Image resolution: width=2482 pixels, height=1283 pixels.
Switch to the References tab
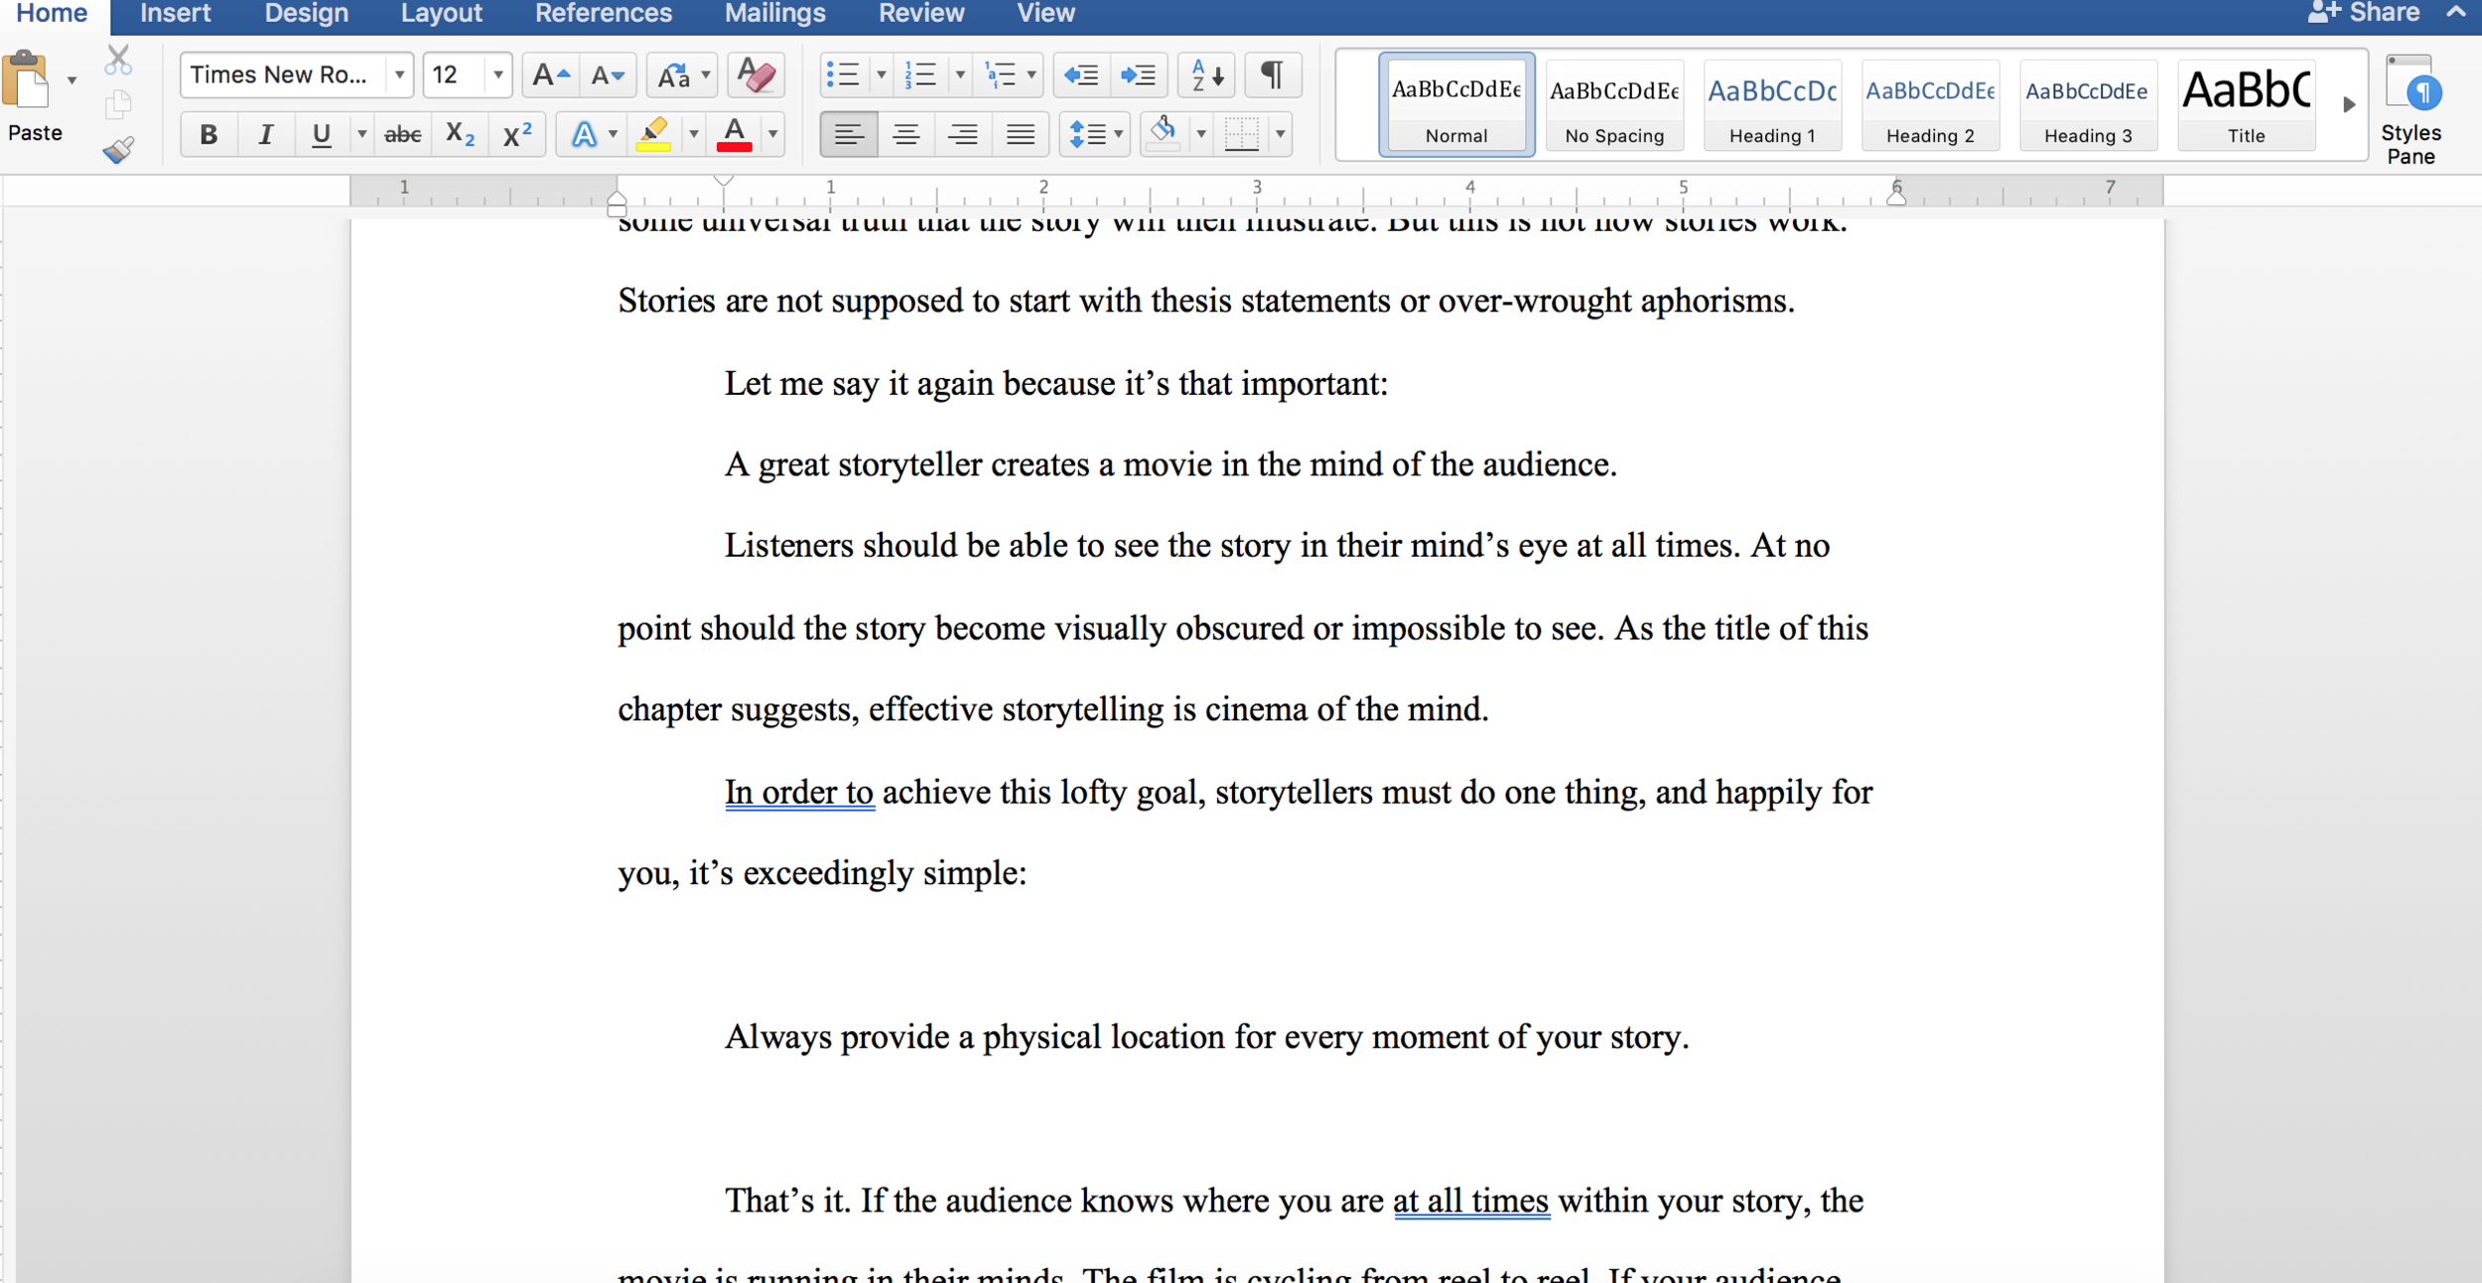coord(603,14)
